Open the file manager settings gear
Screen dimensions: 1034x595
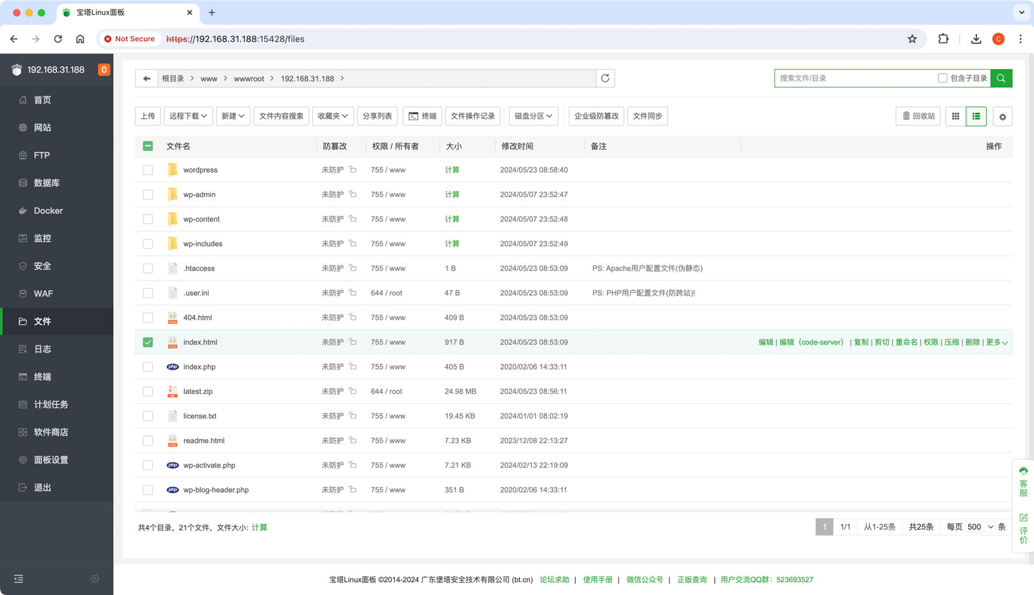coord(1002,117)
